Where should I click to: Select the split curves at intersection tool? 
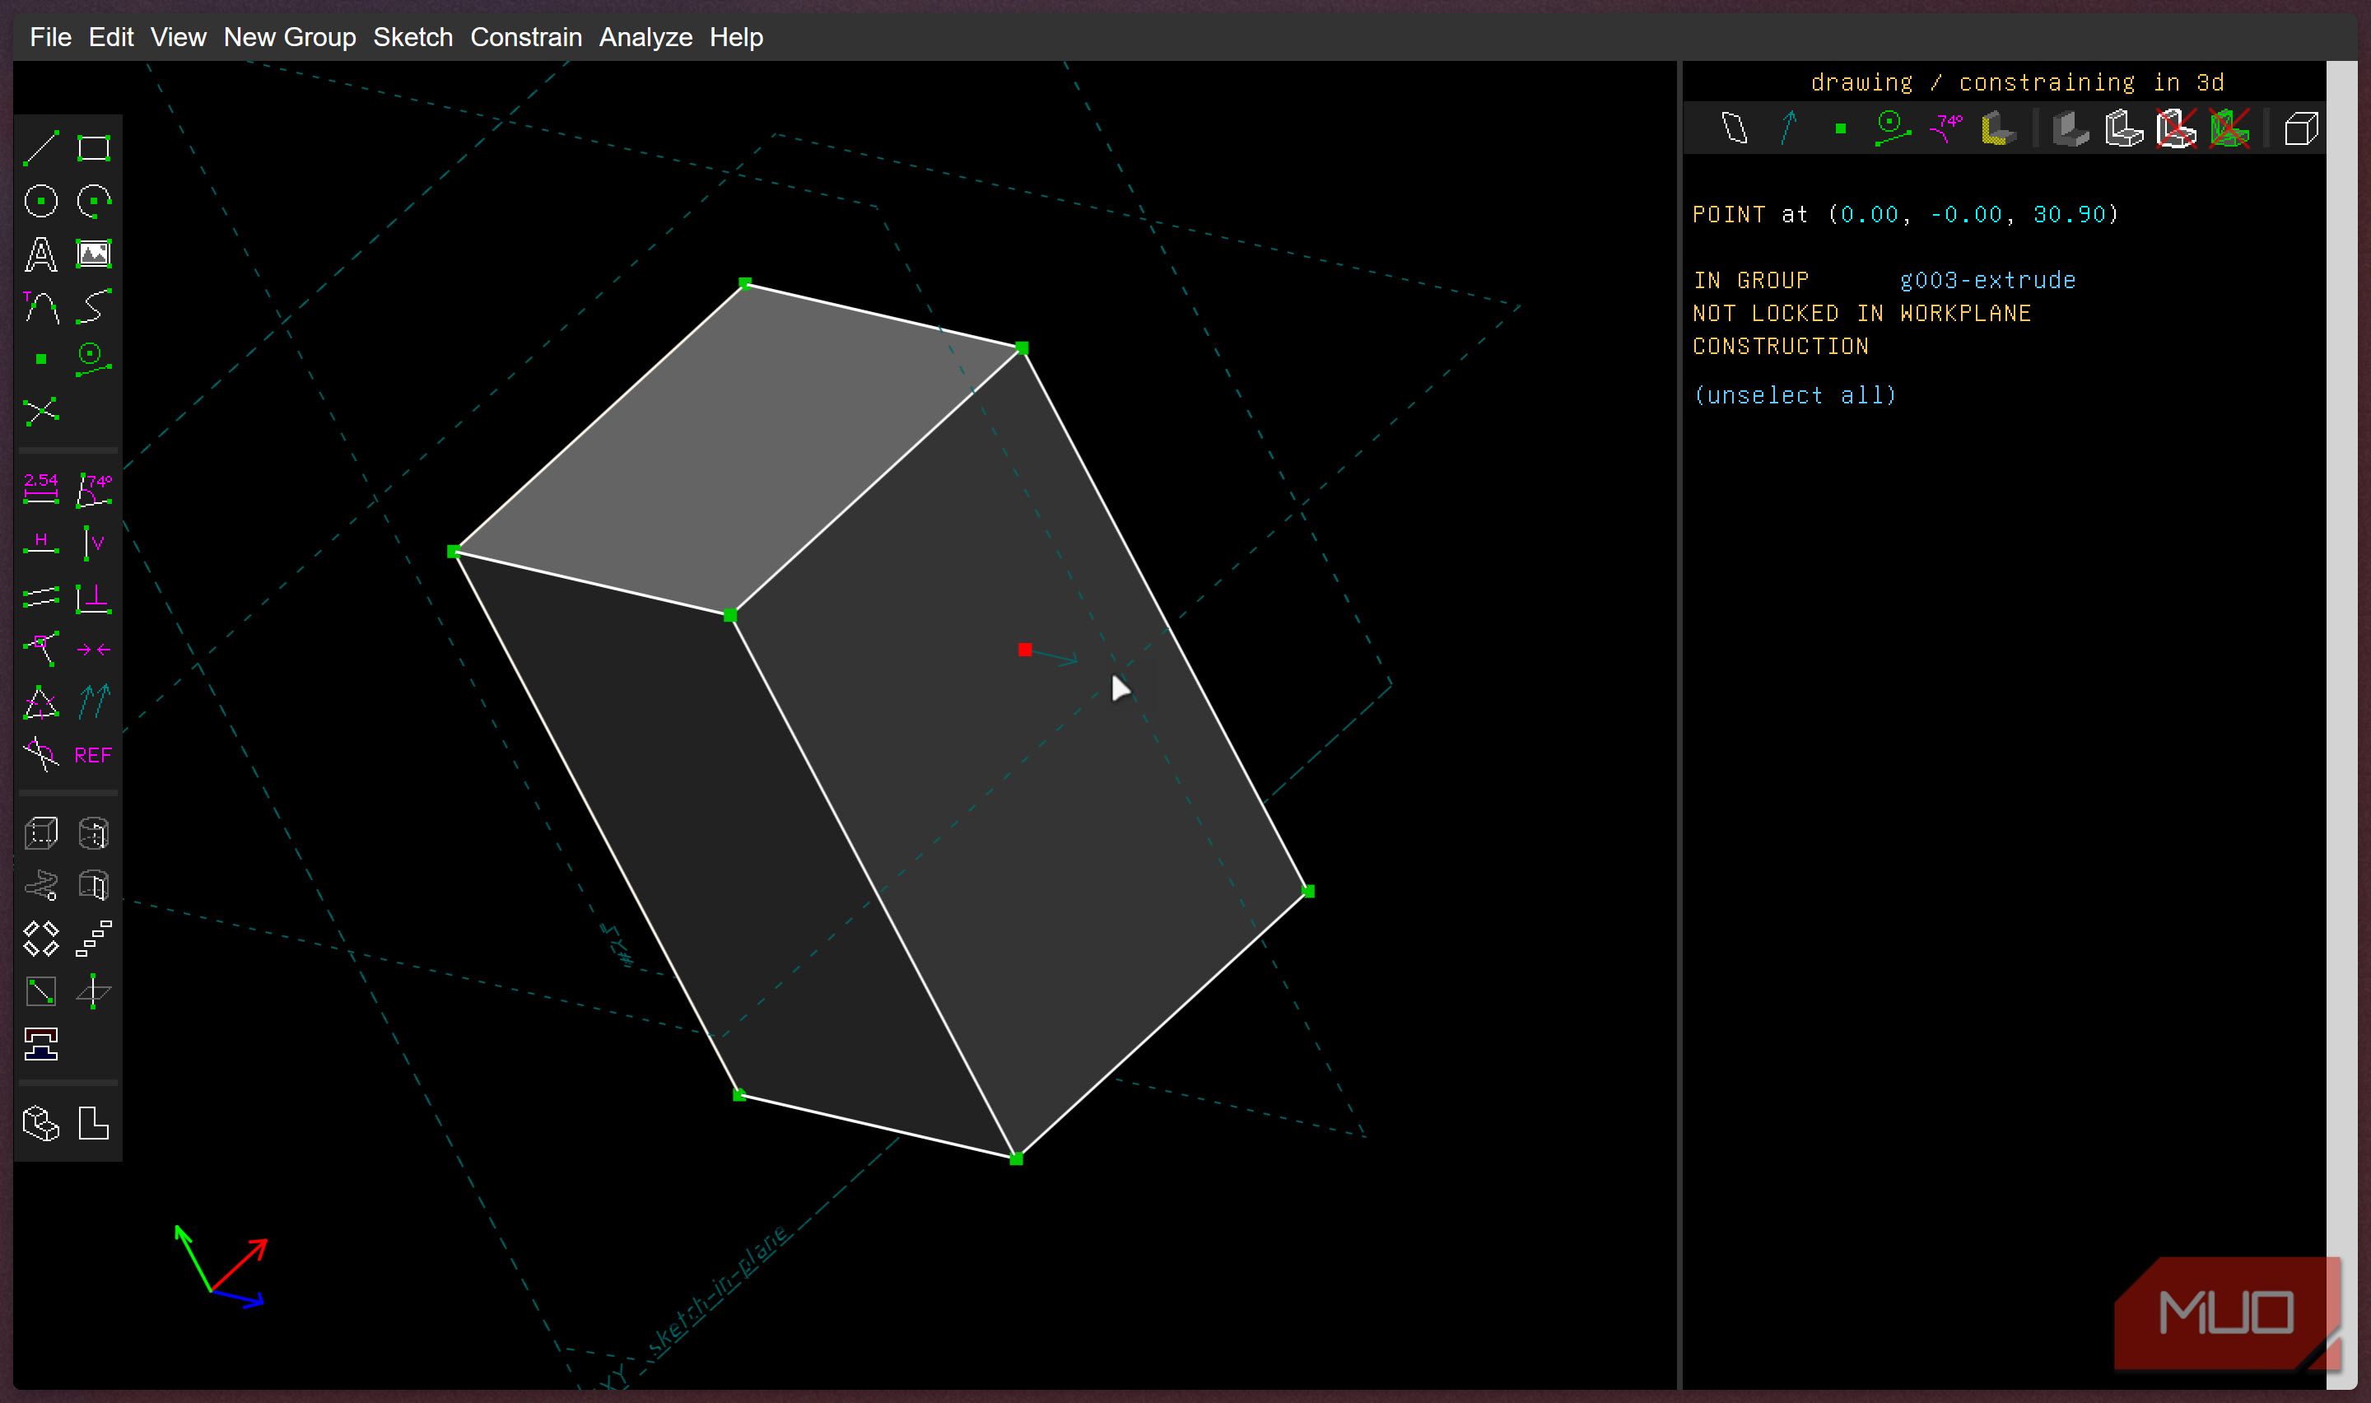coord(40,413)
